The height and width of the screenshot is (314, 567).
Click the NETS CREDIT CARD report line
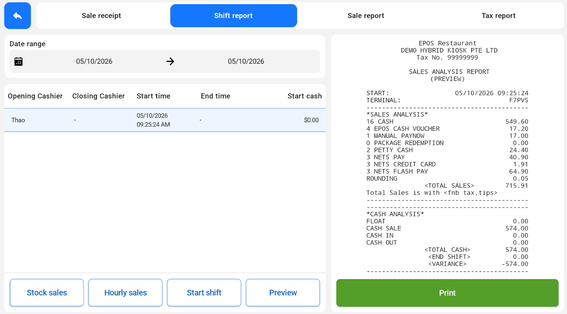447,164
